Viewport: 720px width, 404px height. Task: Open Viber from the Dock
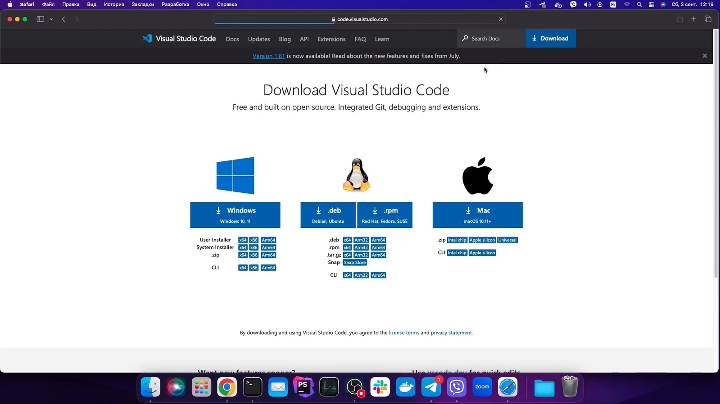click(x=457, y=387)
